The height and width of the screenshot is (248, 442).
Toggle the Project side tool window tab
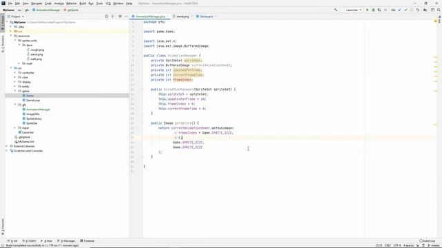(3, 23)
